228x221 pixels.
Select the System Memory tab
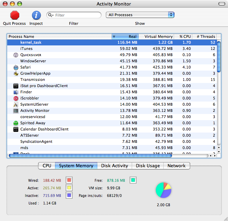tap(76, 166)
